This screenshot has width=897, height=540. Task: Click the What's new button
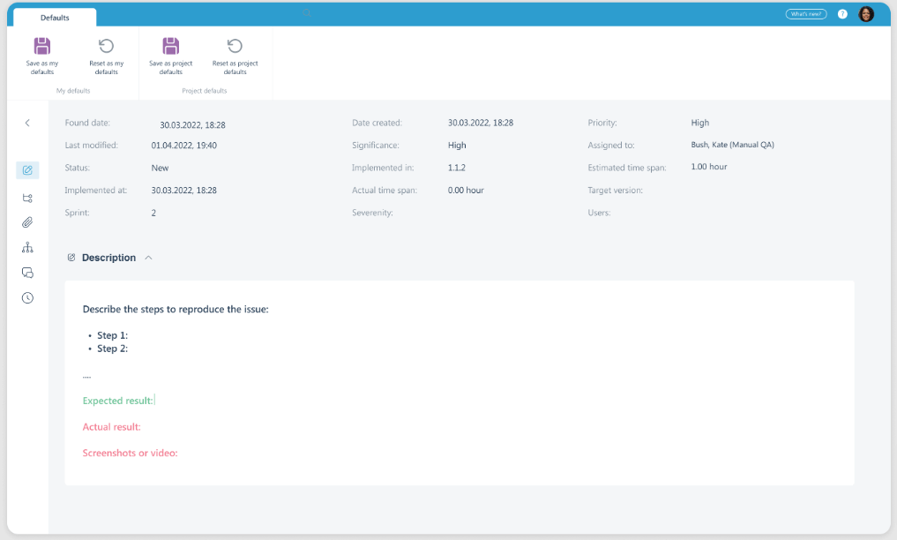coord(805,14)
